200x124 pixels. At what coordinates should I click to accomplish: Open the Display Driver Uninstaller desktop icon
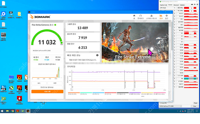click(3, 36)
